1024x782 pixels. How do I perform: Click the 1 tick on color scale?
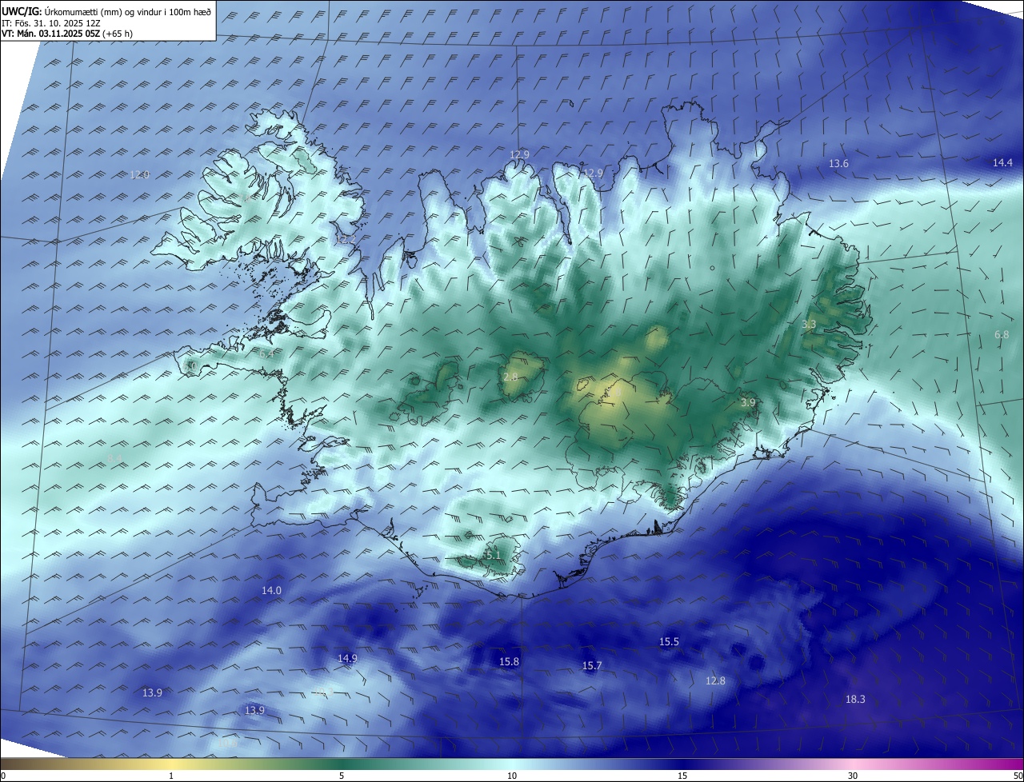coord(171,776)
